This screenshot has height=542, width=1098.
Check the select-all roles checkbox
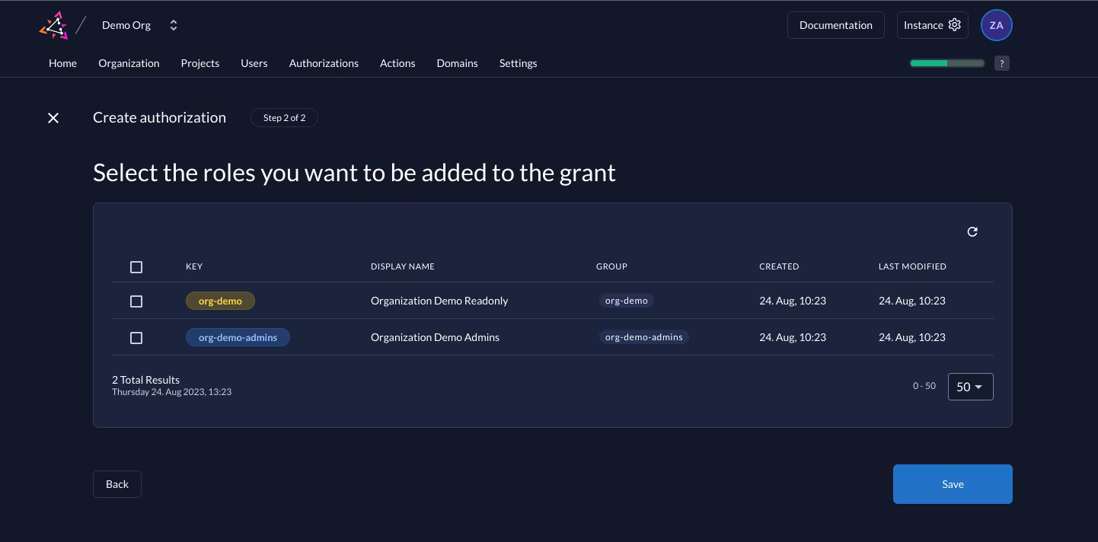136,267
